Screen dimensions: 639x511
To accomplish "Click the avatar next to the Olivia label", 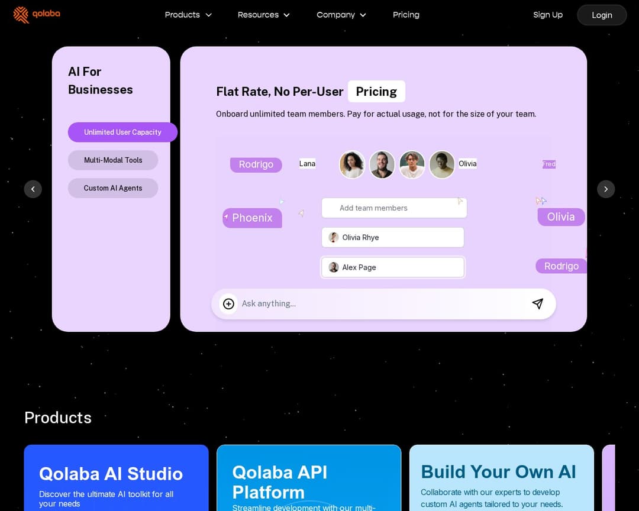I will pyautogui.click(x=441, y=164).
